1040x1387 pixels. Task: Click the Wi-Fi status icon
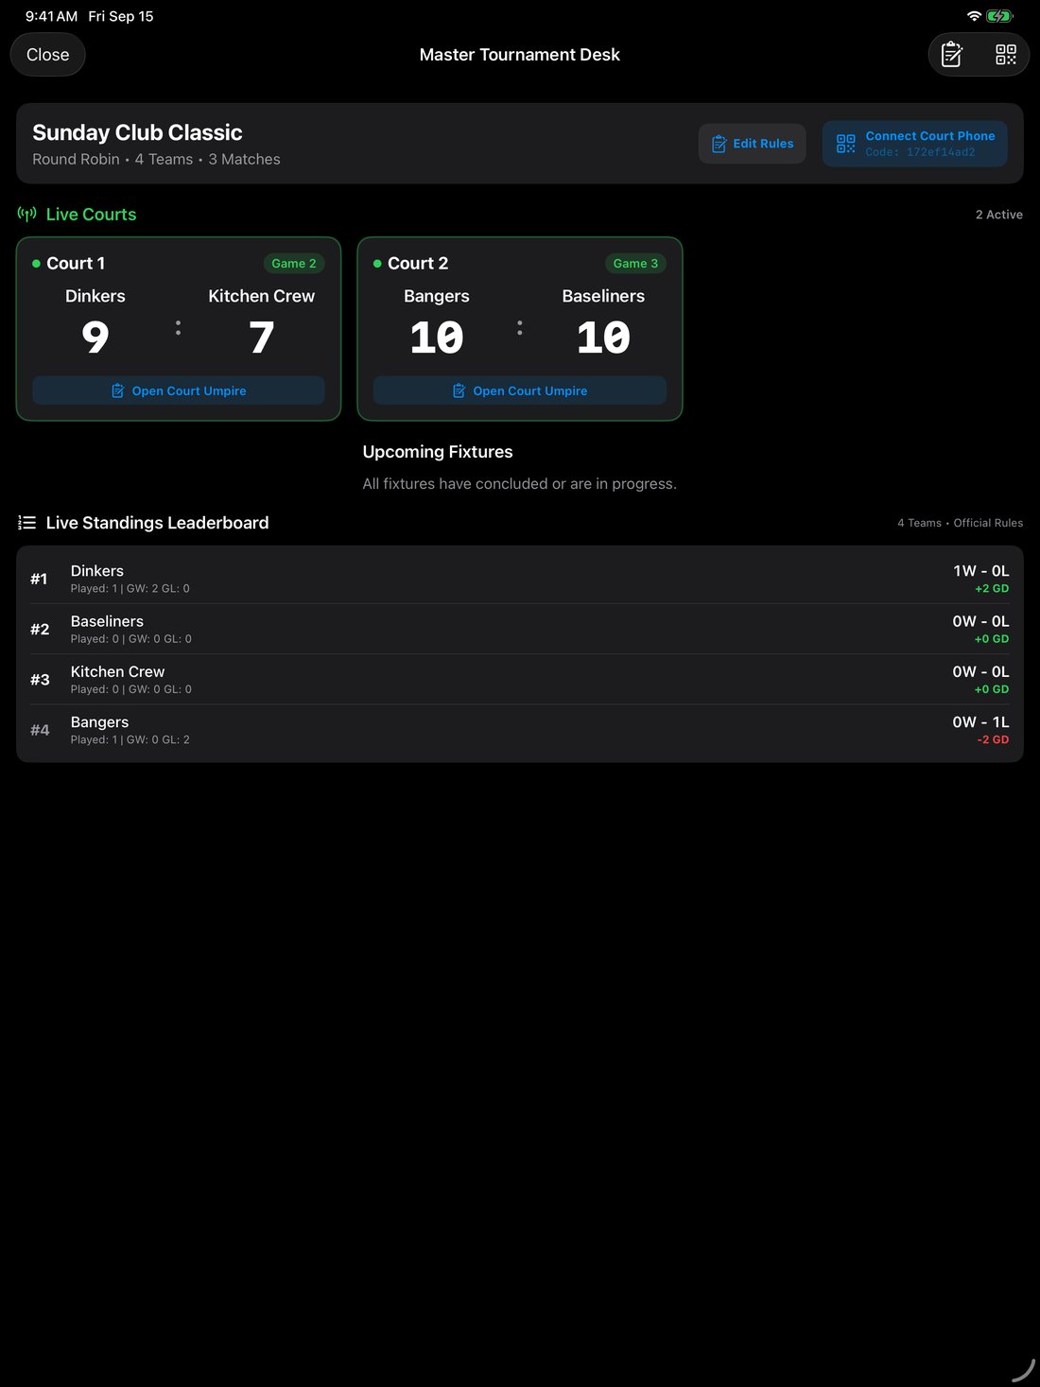pos(974,16)
